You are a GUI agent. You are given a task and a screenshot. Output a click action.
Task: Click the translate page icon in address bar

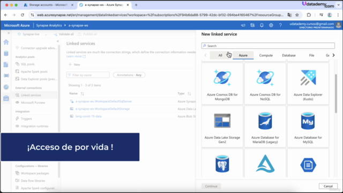pos(289,15)
